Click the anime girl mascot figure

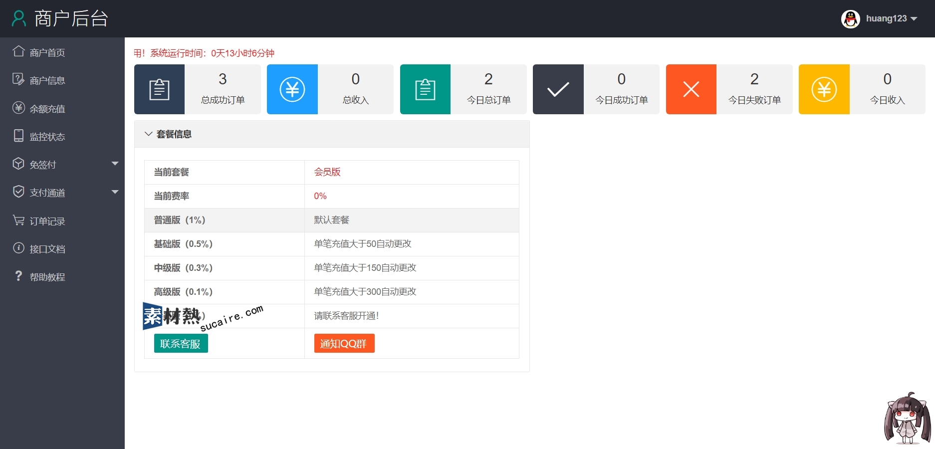908,418
